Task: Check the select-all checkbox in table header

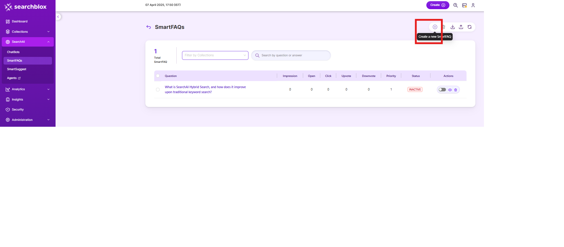Action: point(158,76)
